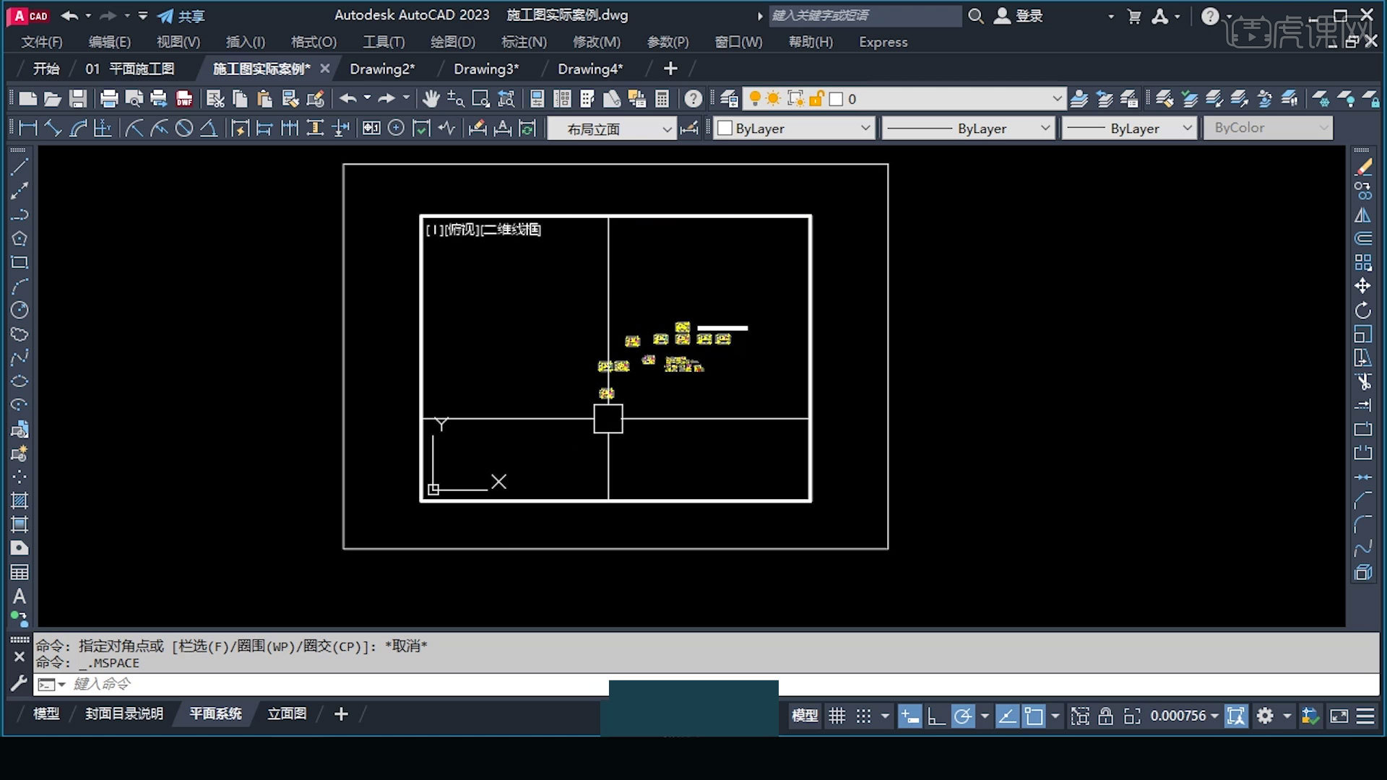Open the layer dropdown list
This screenshot has width=1387, height=780.
tap(1057, 99)
